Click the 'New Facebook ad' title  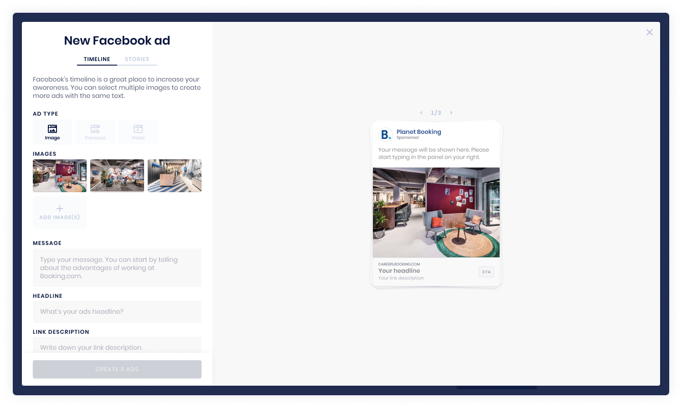pyautogui.click(x=117, y=41)
